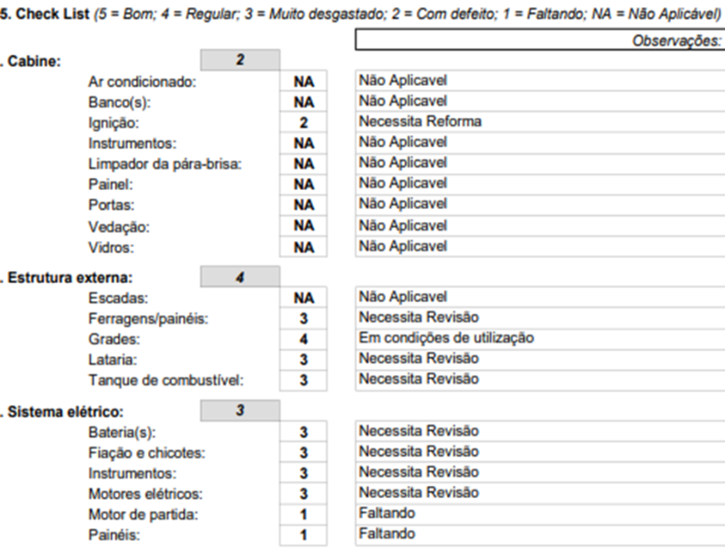Click the Estrutura externa overall score cell
Viewport: 725px width, 548px height.
(x=240, y=276)
